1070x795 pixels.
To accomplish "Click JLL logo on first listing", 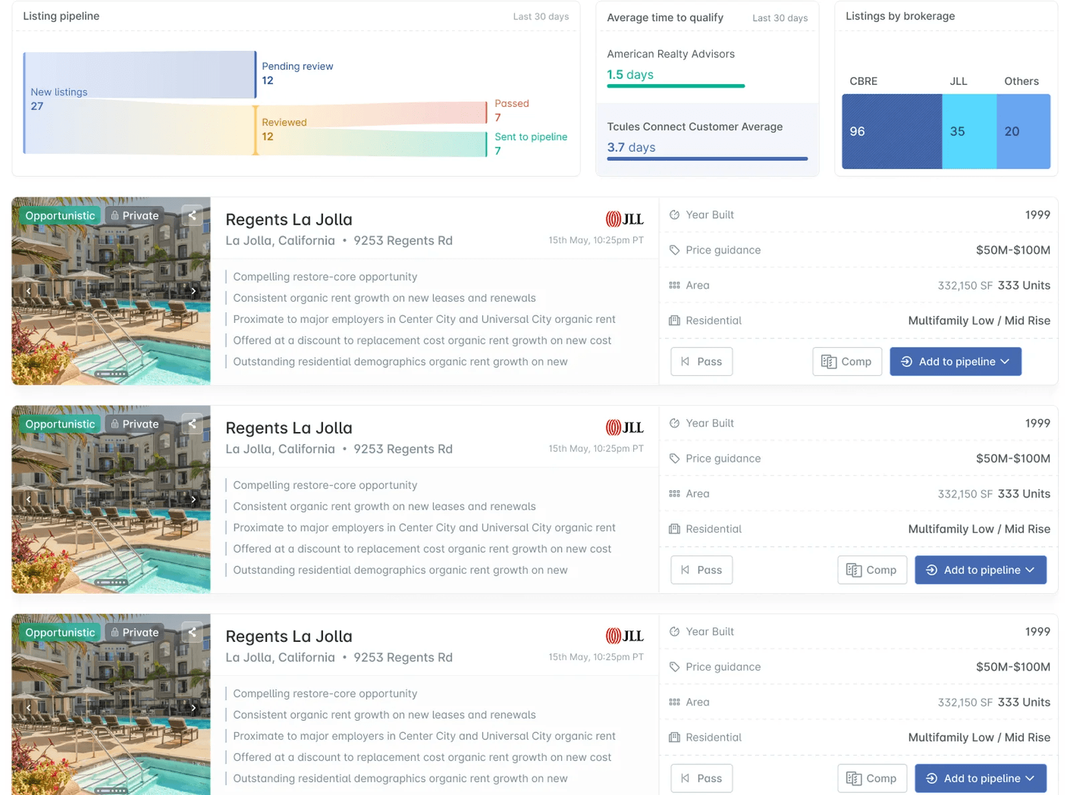I will (625, 219).
